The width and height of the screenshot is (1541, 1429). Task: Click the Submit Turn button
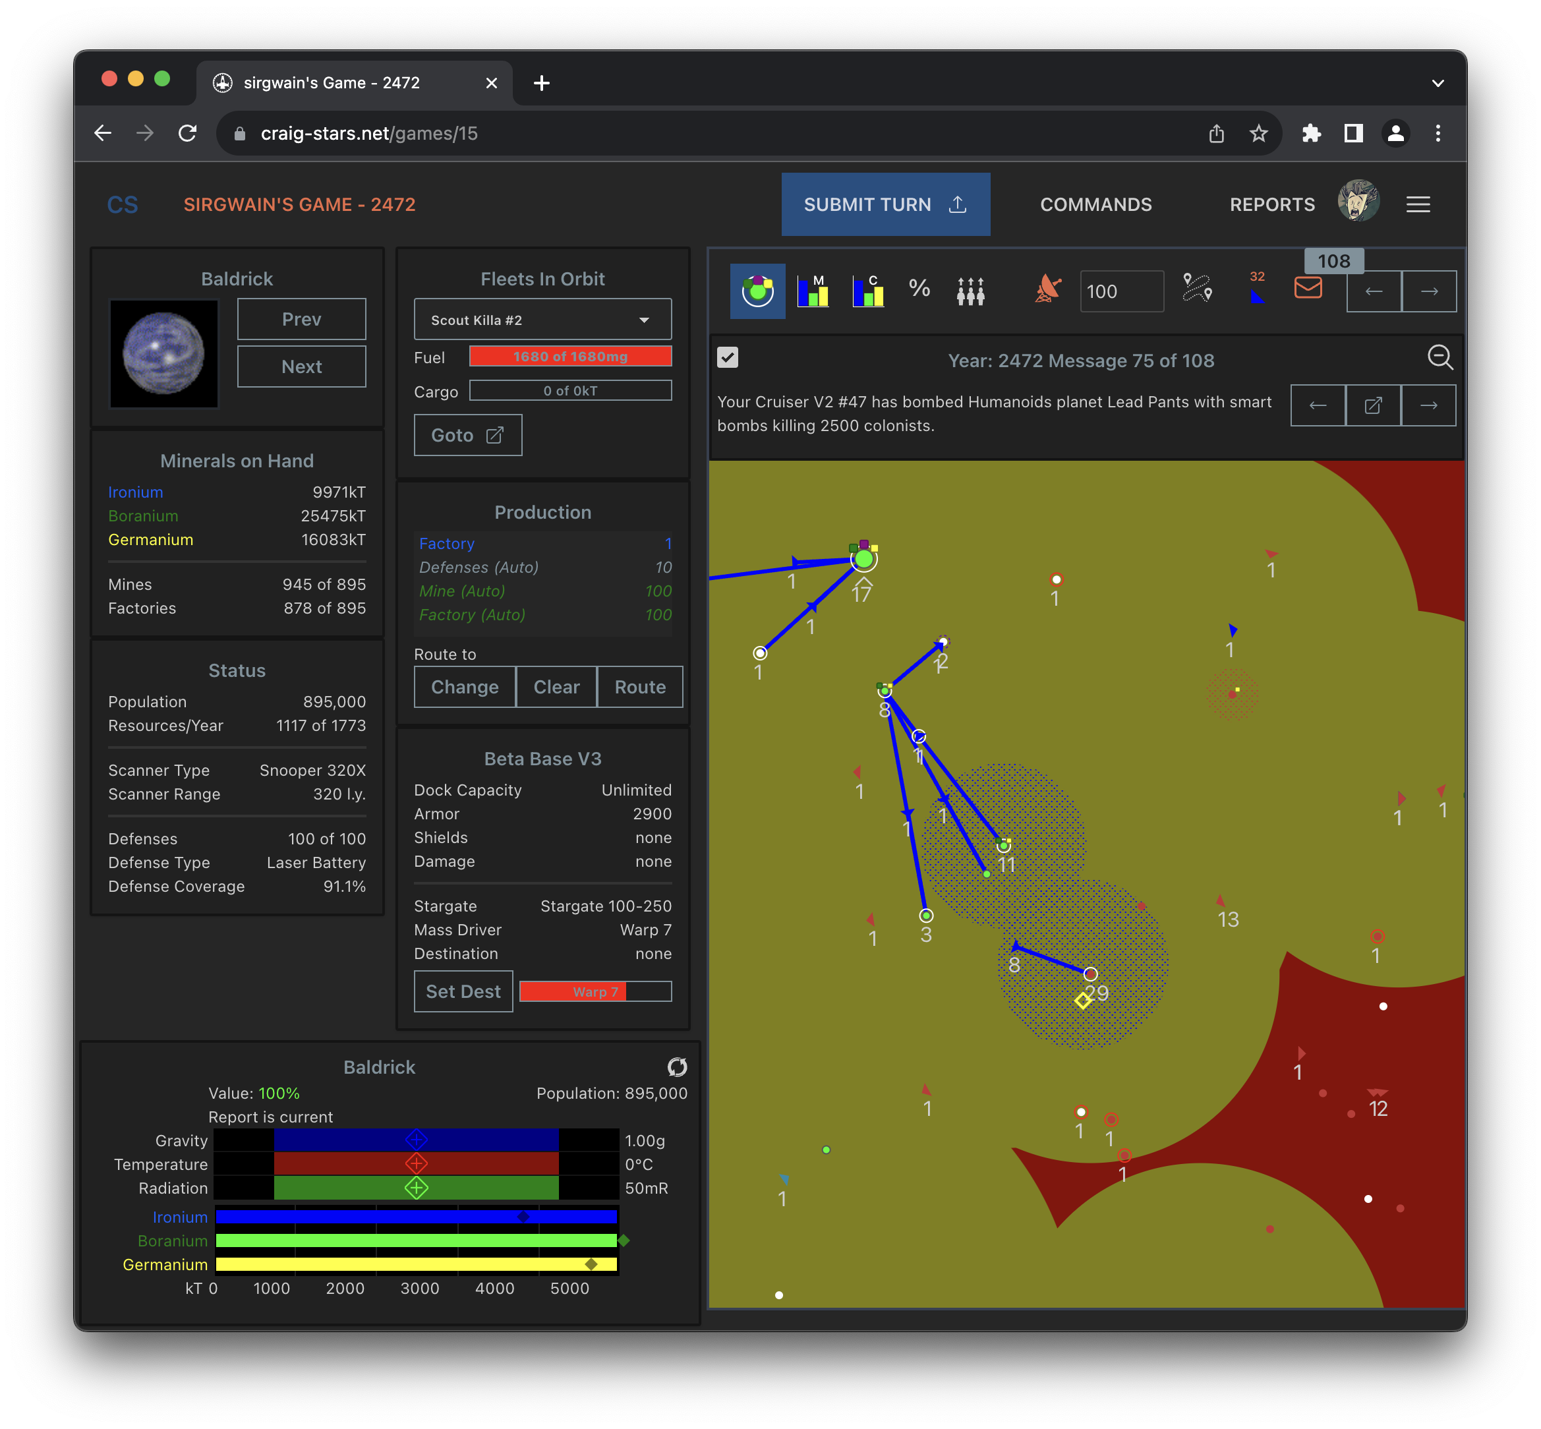tap(885, 204)
